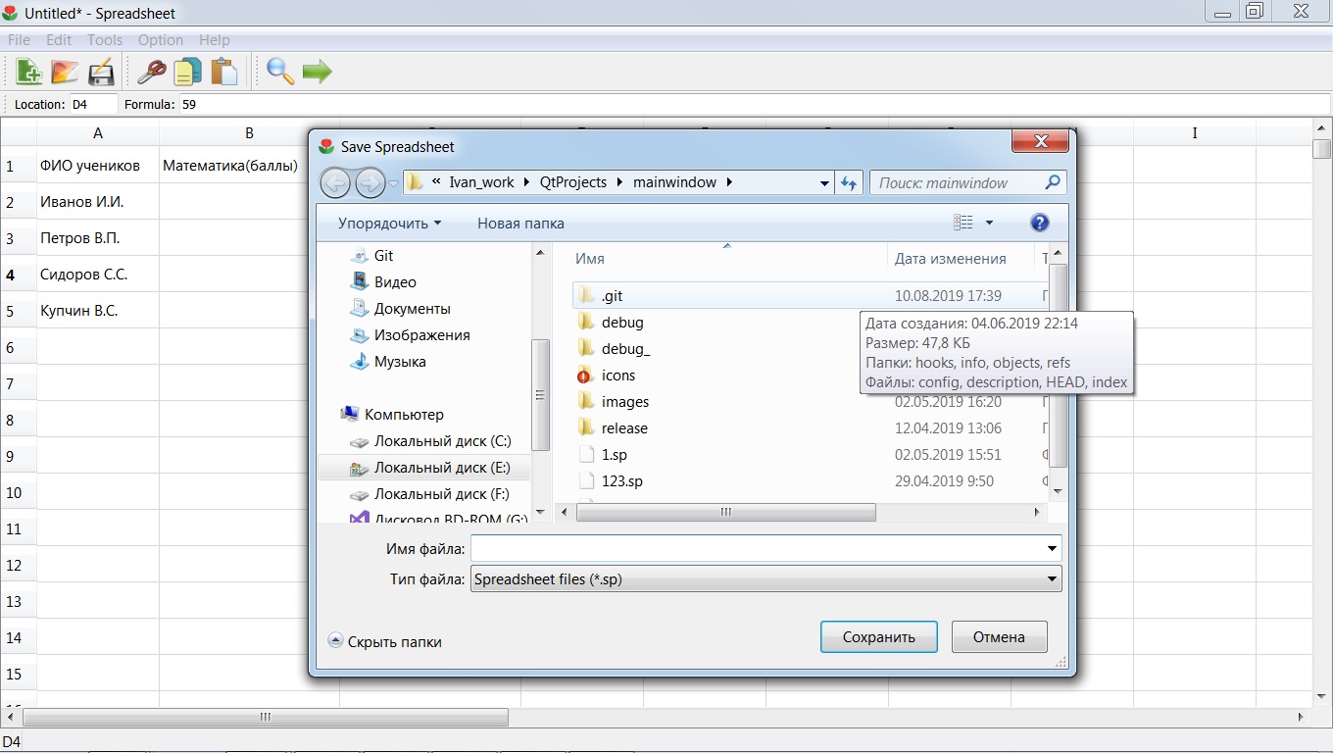Open the File menu
Image resolution: width=1333 pixels, height=753 pixels.
click(19, 40)
